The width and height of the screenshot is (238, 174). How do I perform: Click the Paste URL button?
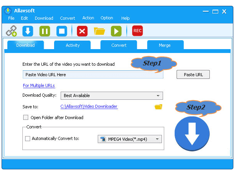(x=193, y=75)
